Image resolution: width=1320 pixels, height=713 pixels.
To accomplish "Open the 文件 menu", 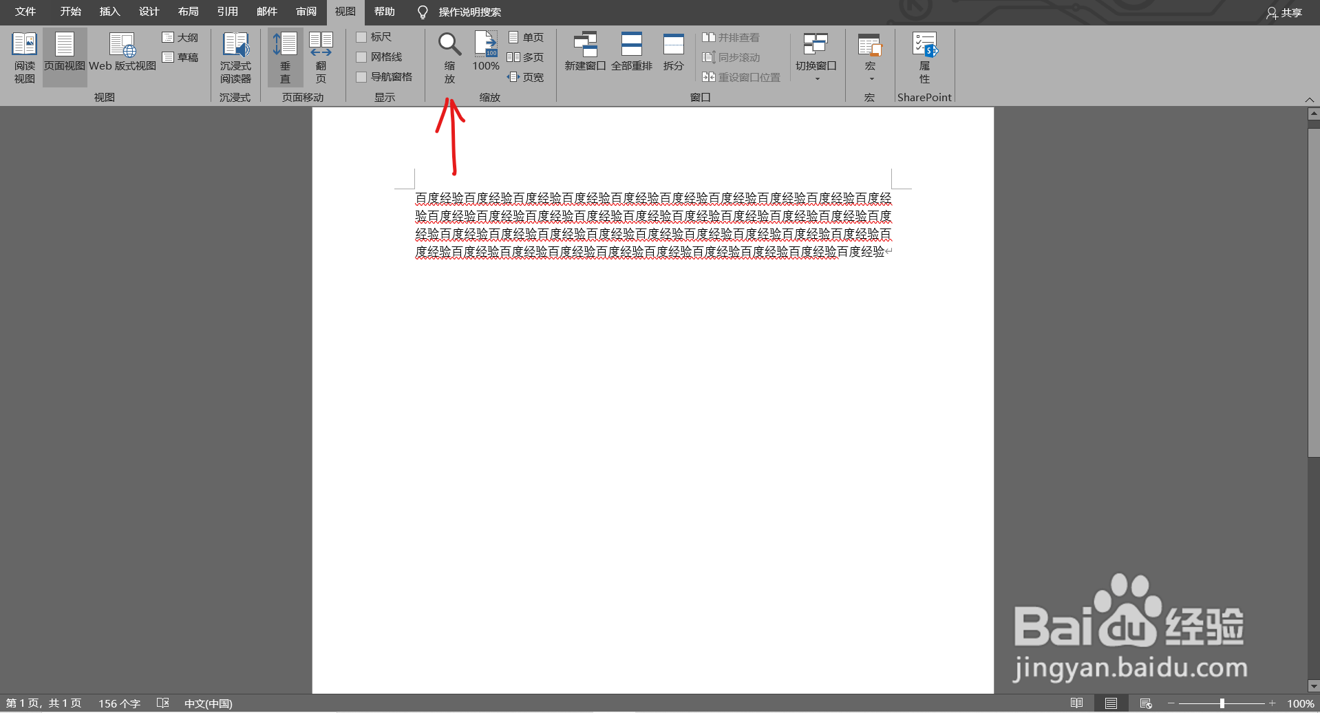I will [25, 12].
